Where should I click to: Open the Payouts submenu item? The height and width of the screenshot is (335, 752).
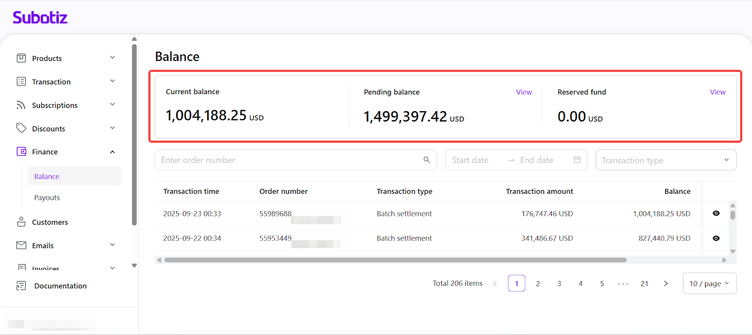coord(47,198)
